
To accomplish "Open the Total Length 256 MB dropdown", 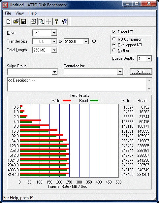I will pyautogui.click(x=54, y=50).
